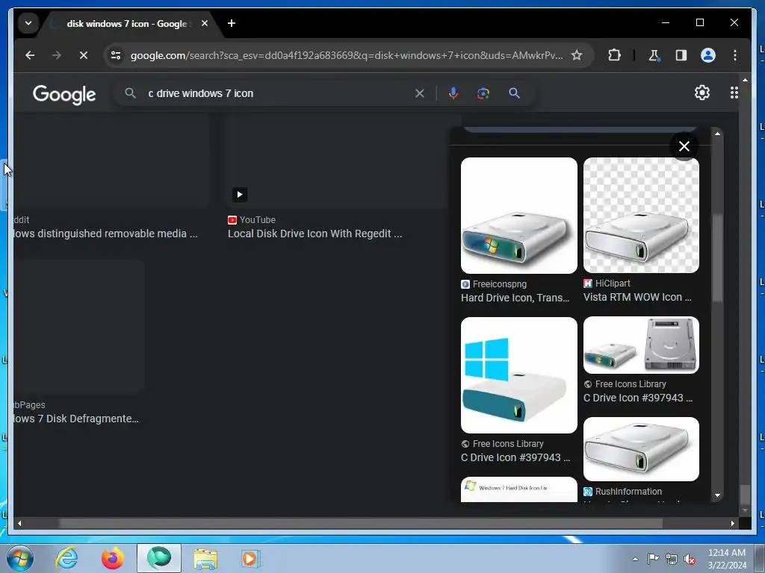This screenshot has height=573, width=765.
Task: Open the Action Center flag icon
Action: (x=653, y=559)
